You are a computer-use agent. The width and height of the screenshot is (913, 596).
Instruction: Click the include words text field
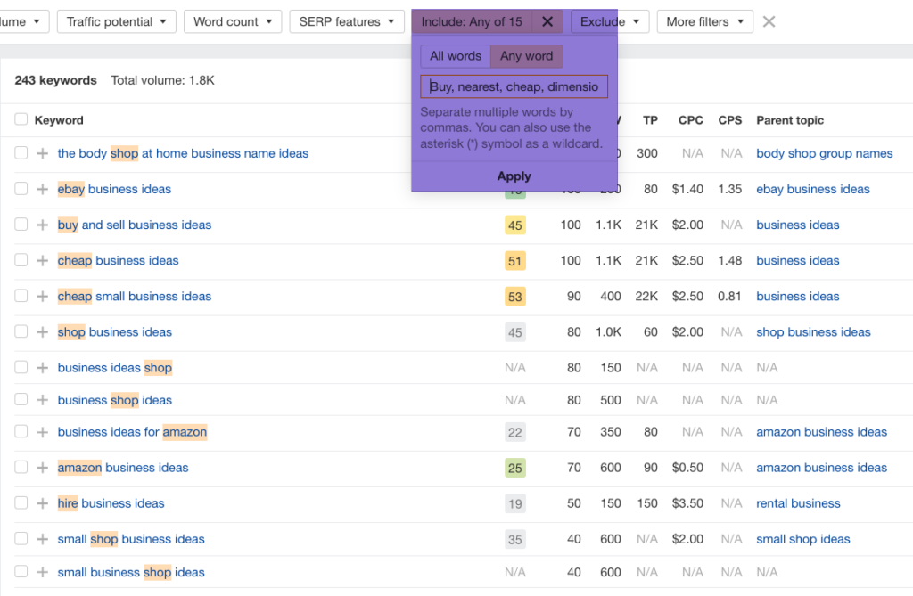pyautogui.click(x=514, y=86)
